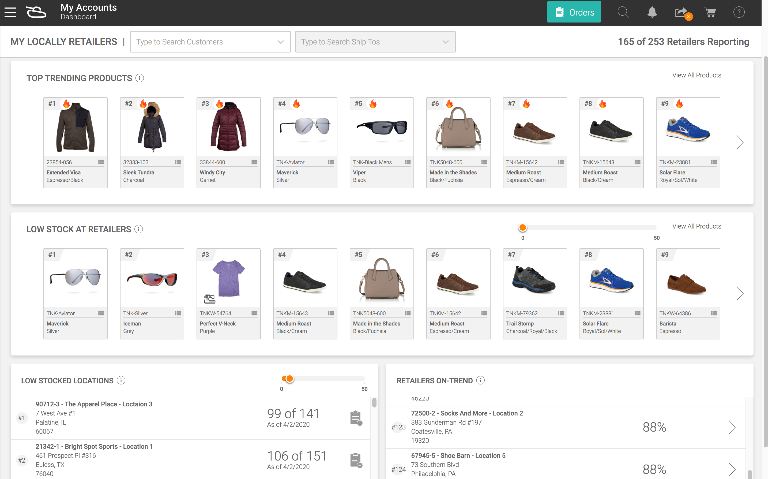Click Low Stocked Locations list scrollbar
This screenshot has width=768, height=479.
[374, 403]
